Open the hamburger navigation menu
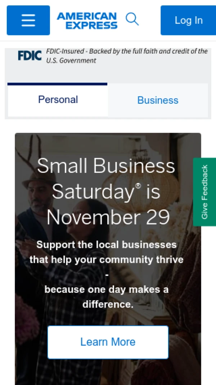Image resolution: width=216 pixels, height=385 pixels. pos(28,20)
